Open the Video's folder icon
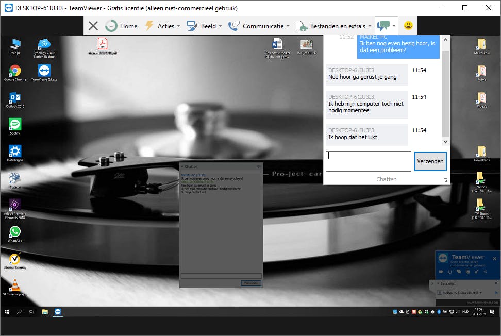The width and height of the screenshot is (501, 336). tap(481, 100)
